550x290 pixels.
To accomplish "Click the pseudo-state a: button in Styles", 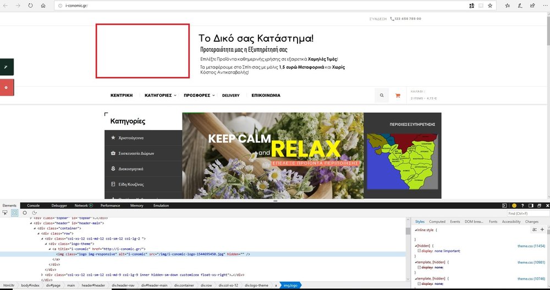I will (x=535, y=230).
